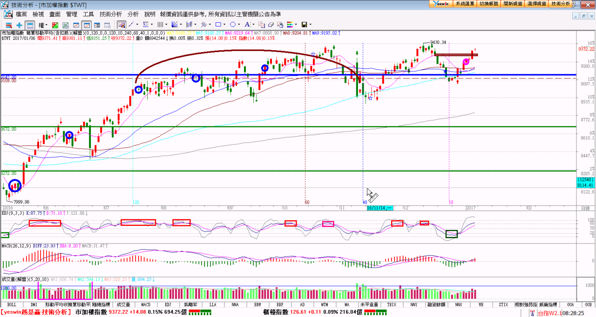Expand the text annotation tool dropdown arrow
This screenshot has height=317, width=596.
(x=253, y=25)
